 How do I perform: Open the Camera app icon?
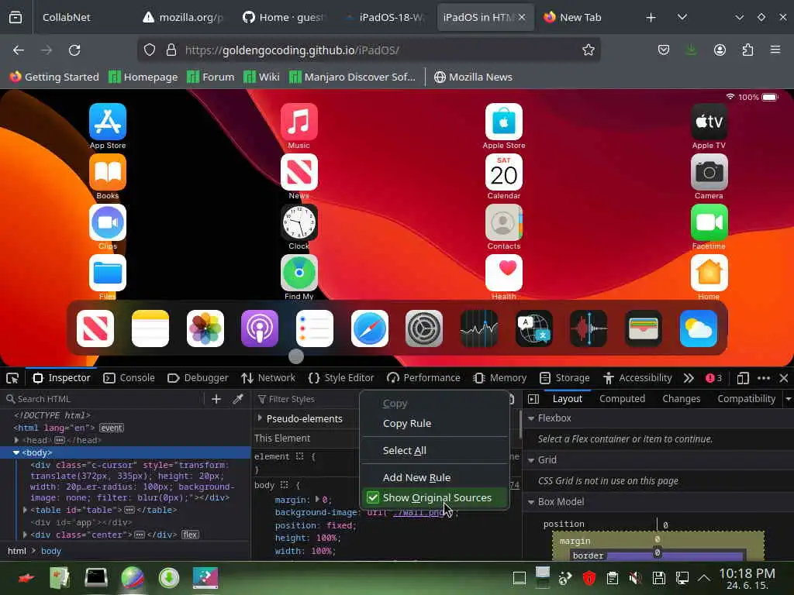(709, 172)
